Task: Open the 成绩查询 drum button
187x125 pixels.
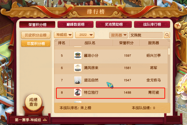Action: click(x=33, y=102)
